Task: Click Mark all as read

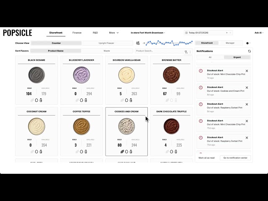Action: [x=206, y=158]
